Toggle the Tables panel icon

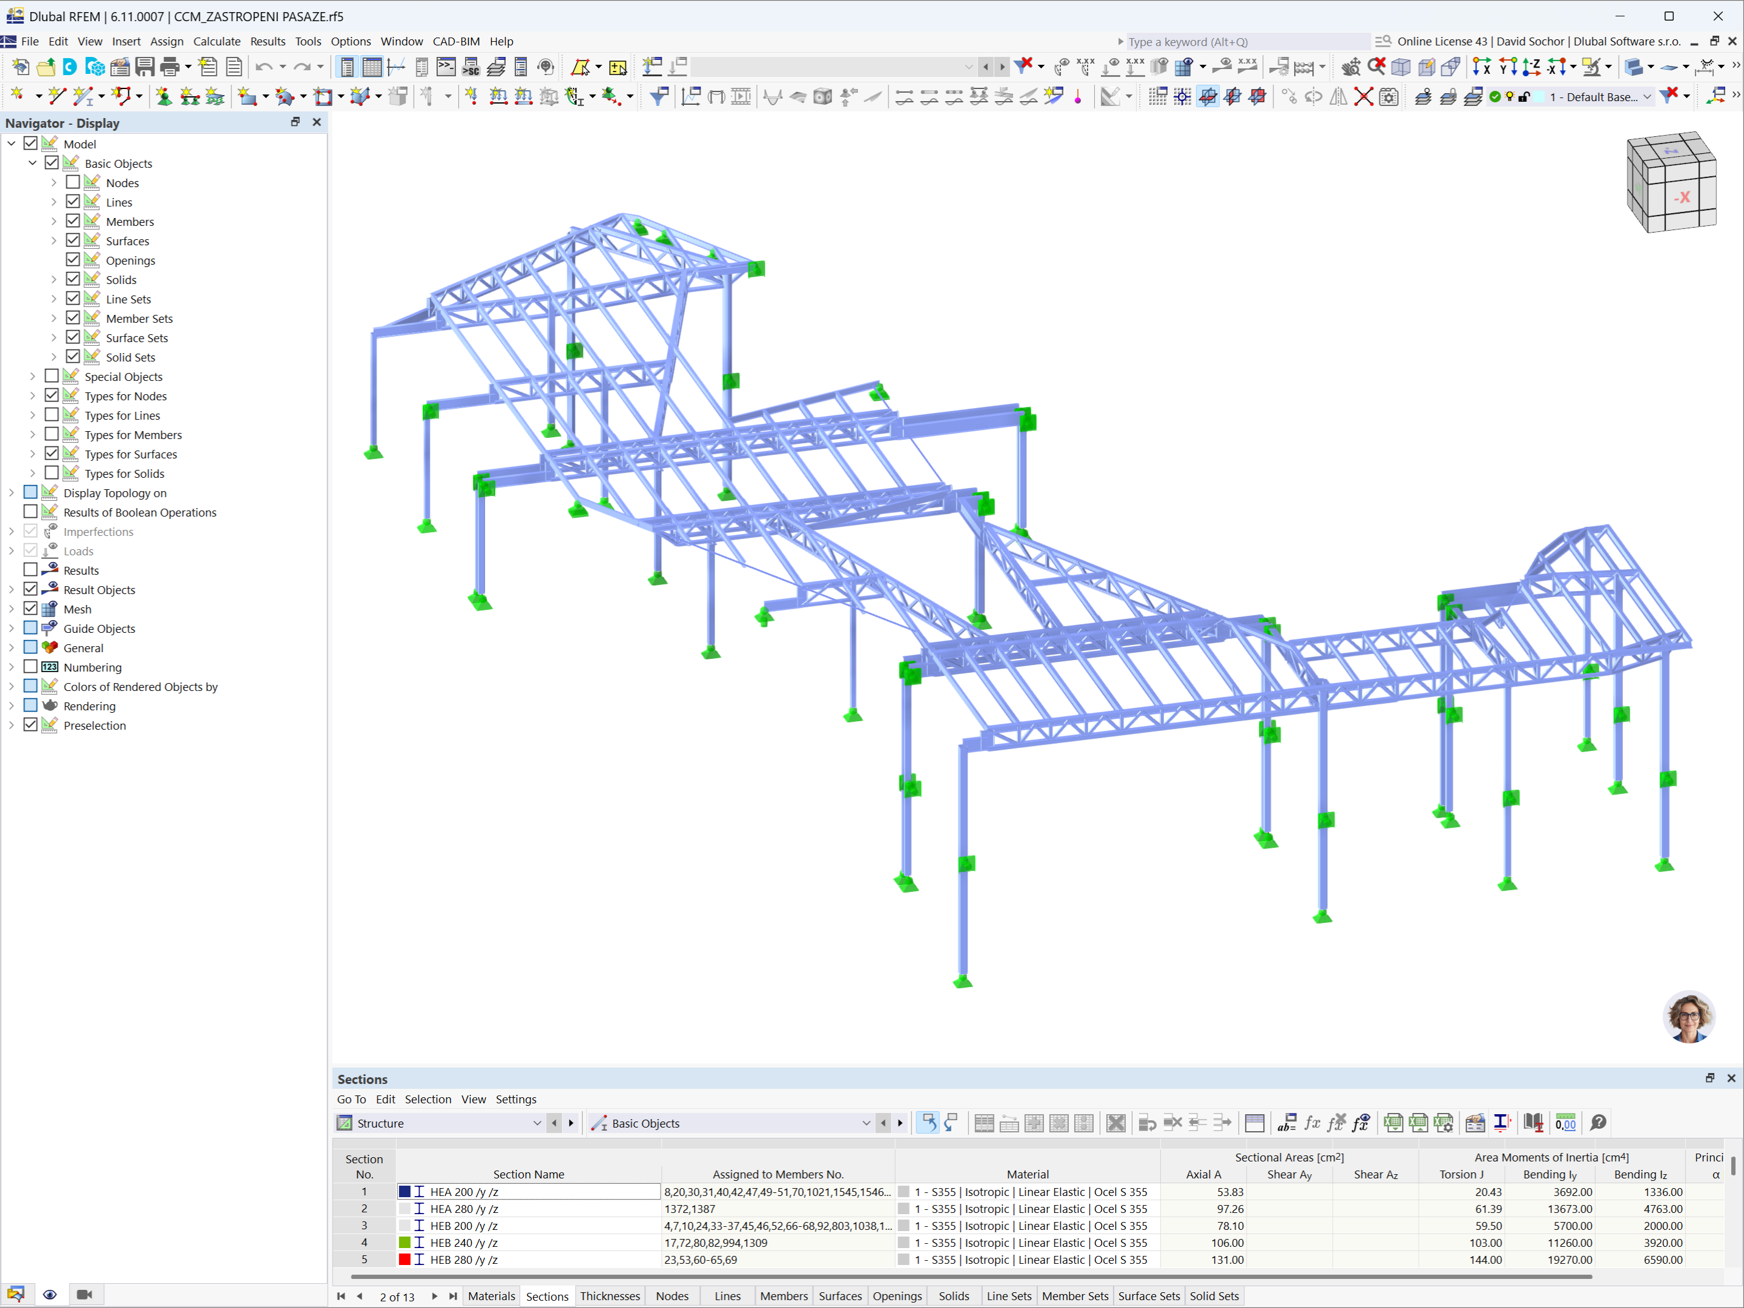point(371,67)
